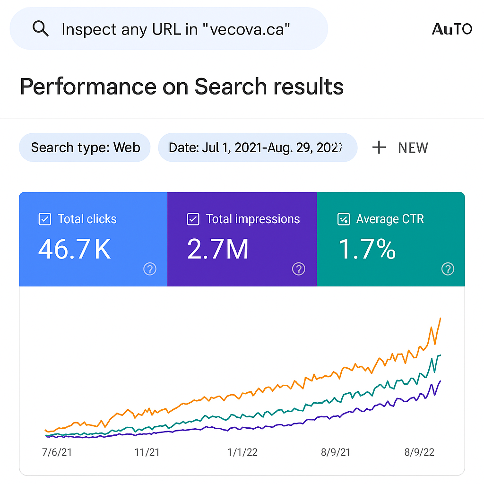Open help icon on Total impressions card
The width and height of the screenshot is (484, 484).
pyautogui.click(x=299, y=269)
